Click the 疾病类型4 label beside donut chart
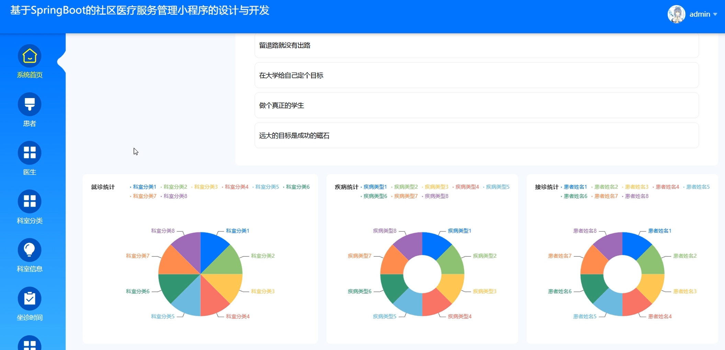The height and width of the screenshot is (350, 725). pos(460,316)
